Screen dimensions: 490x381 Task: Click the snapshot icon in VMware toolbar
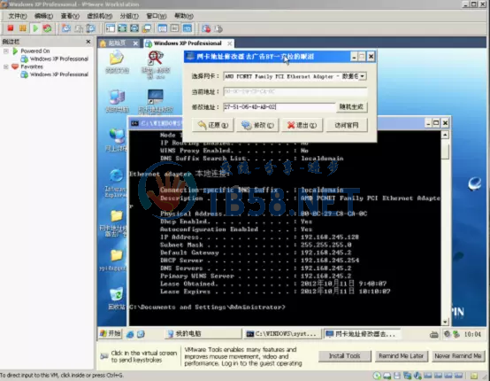click(x=66, y=28)
